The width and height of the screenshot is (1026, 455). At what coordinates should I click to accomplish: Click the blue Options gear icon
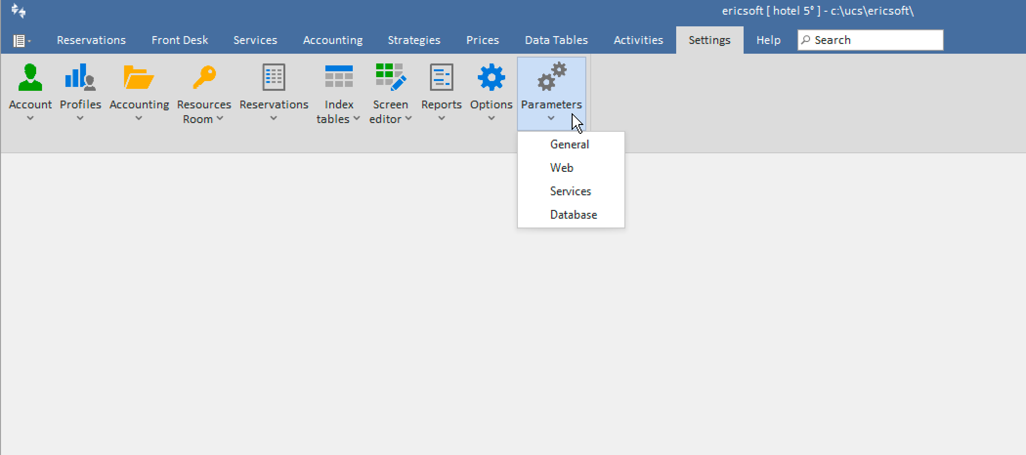pos(491,77)
